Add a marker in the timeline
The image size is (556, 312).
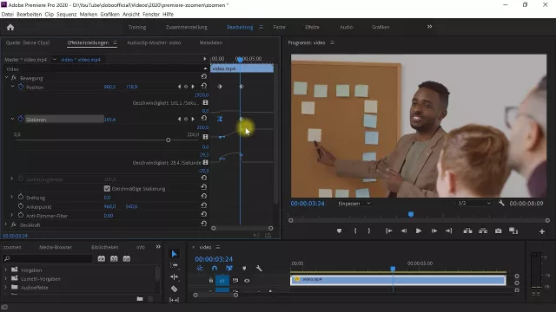pyautogui.click(x=244, y=269)
